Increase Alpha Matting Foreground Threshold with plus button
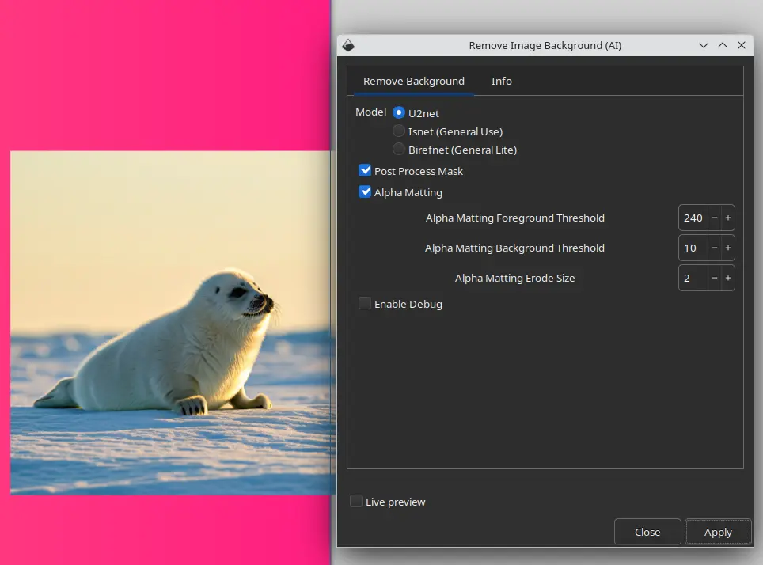Image resolution: width=763 pixels, height=565 pixels. pyautogui.click(x=728, y=217)
